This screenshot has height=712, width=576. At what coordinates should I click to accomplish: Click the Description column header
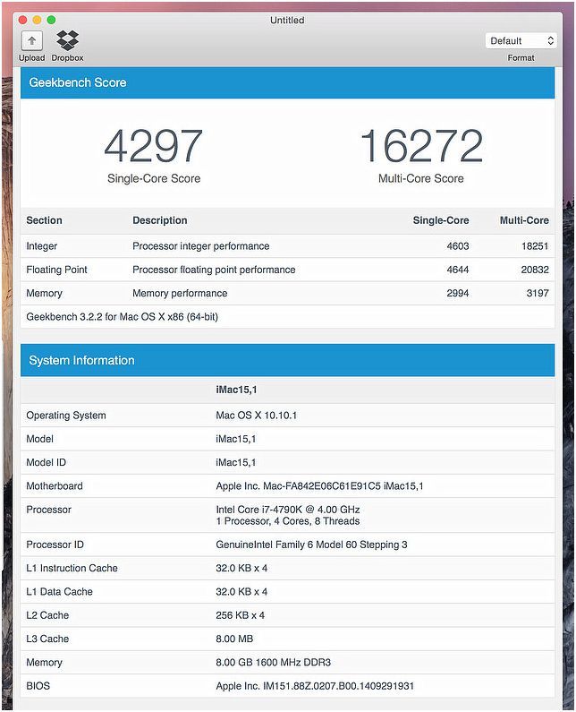tap(159, 220)
